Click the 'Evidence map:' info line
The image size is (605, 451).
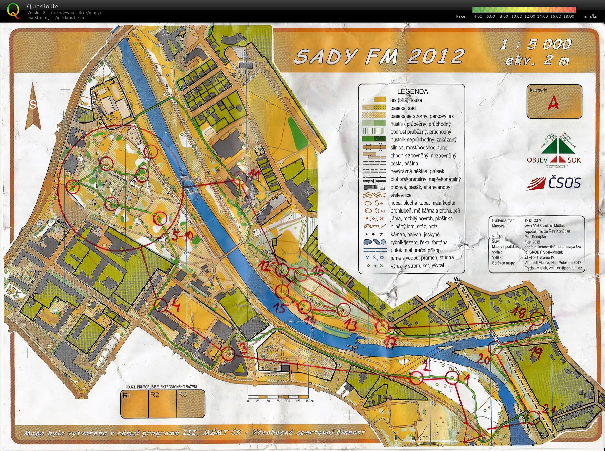click(517, 220)
